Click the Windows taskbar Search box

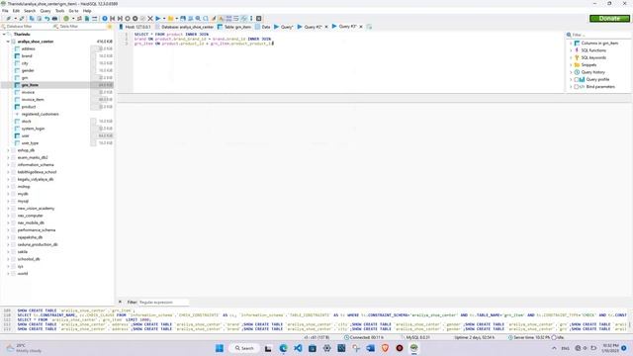[244, 348]
